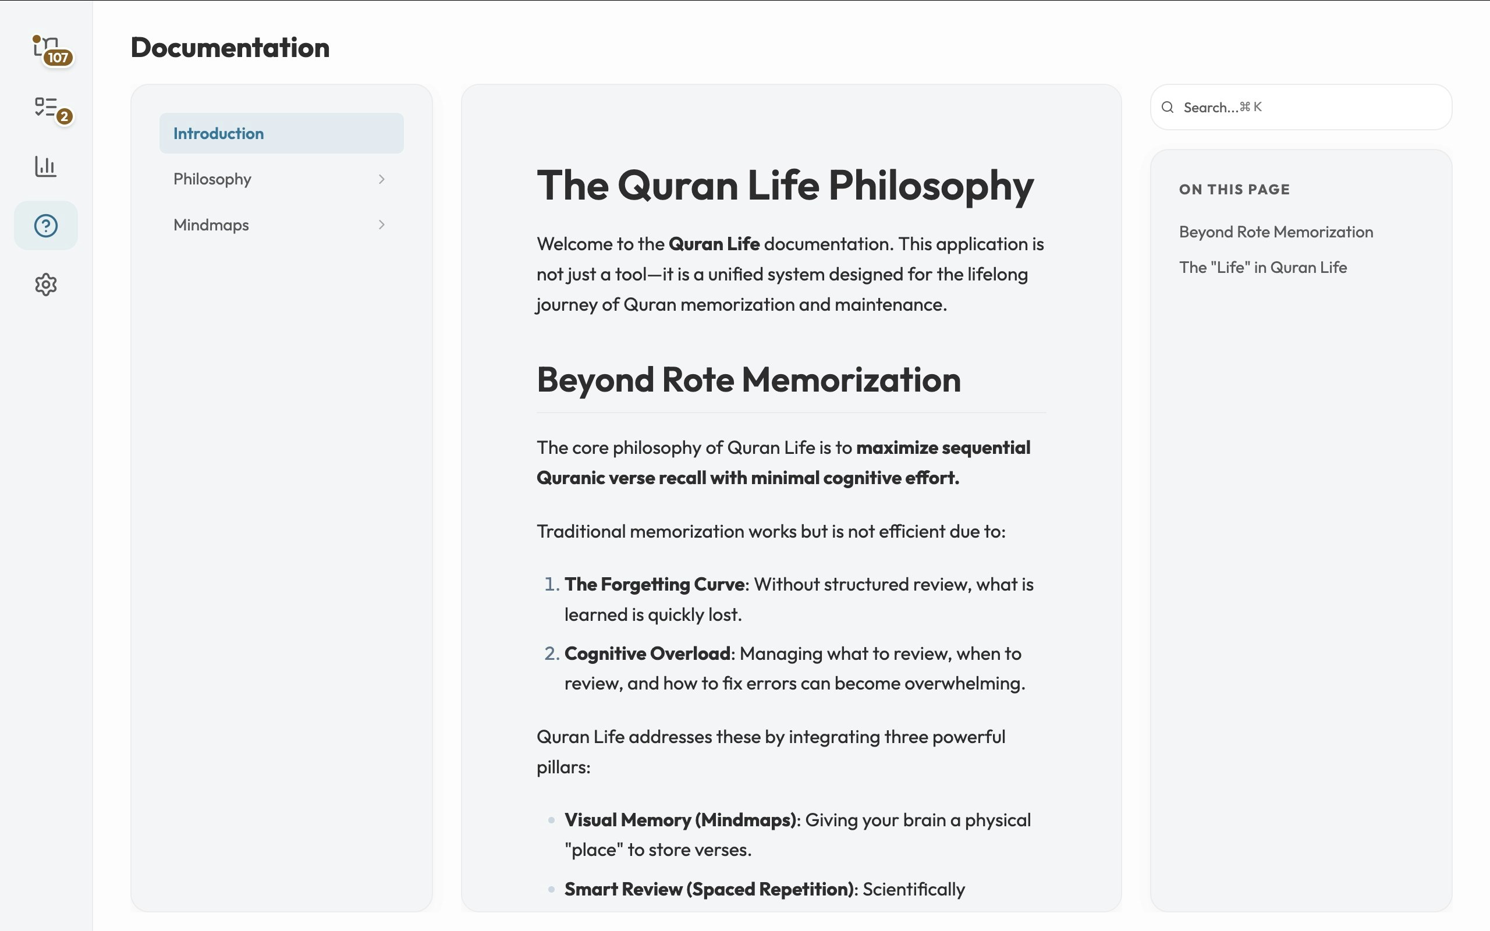Expand the Mindmaps chevron
1490x931 pixels.
coord(382,225)
